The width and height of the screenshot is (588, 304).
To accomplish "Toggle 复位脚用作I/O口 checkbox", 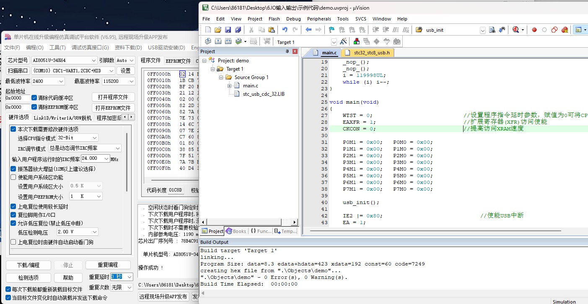I will 13,215.
